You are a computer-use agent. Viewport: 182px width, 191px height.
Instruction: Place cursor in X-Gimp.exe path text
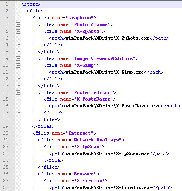105,72
